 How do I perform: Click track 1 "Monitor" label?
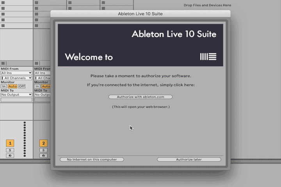pyautogui.click(x=8, y=82)
